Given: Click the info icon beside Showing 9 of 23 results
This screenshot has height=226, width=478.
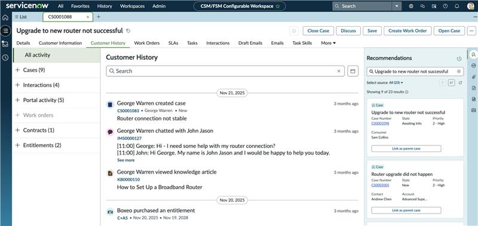Looking at the screenshot, I should tap(407, 92).
